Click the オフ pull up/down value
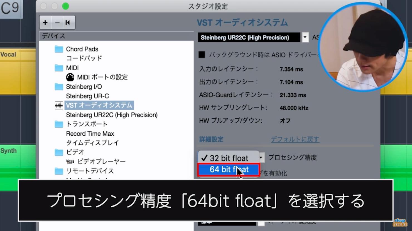The image size is (412, 231). tap(285, 121)
